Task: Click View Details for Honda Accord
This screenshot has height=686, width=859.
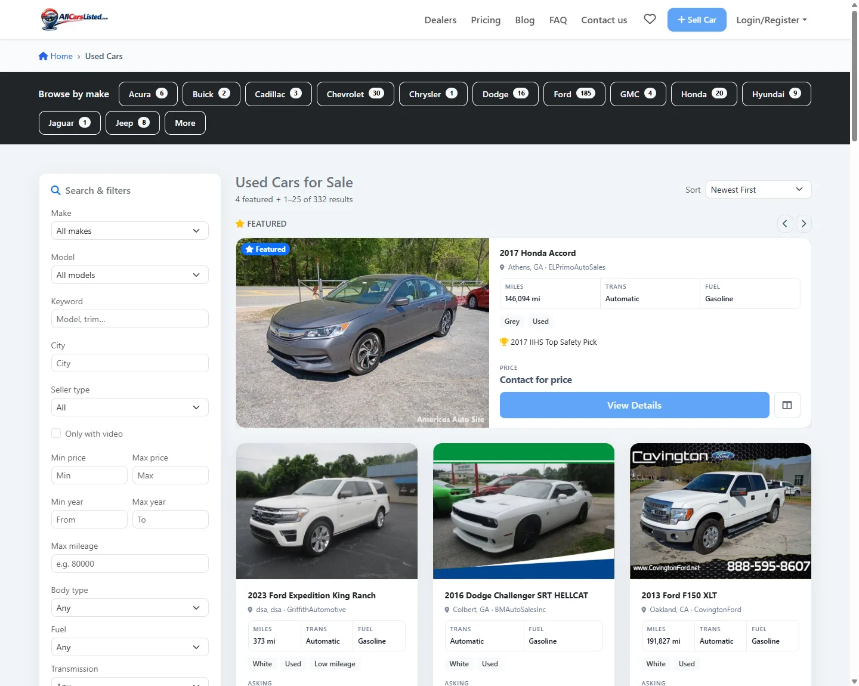Action: (x=635, y=405)
